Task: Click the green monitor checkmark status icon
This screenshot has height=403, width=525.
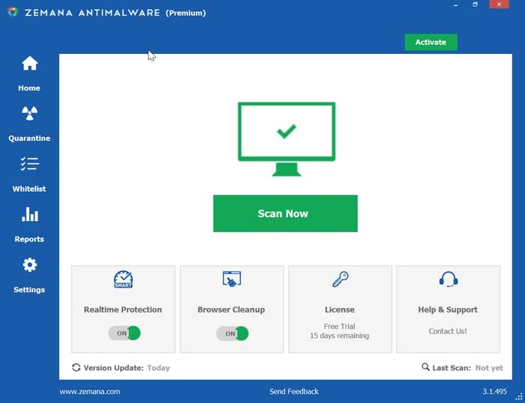Action: 286,139
